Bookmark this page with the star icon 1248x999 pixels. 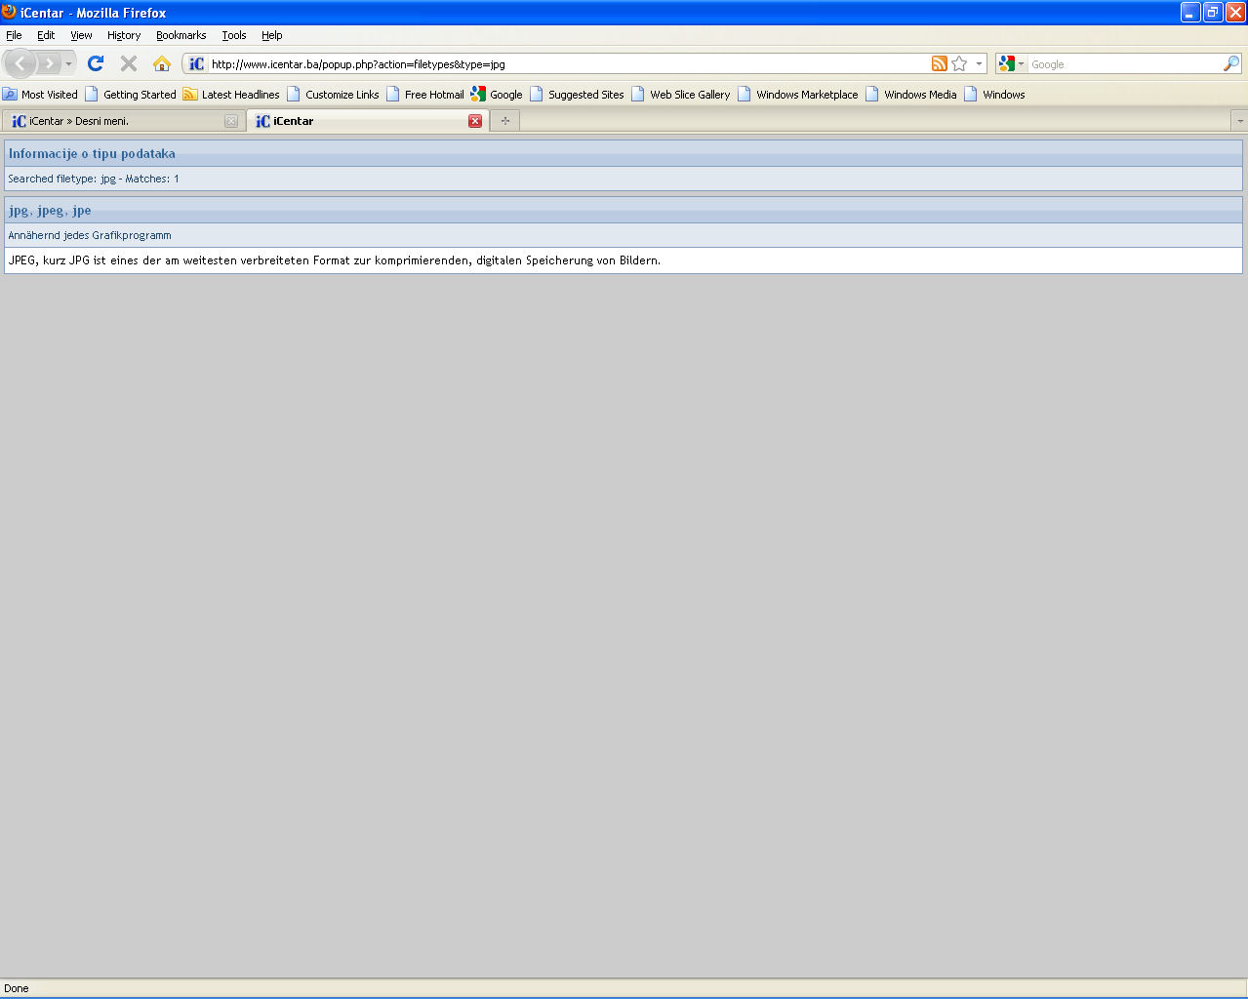click(x=959, y=63)
